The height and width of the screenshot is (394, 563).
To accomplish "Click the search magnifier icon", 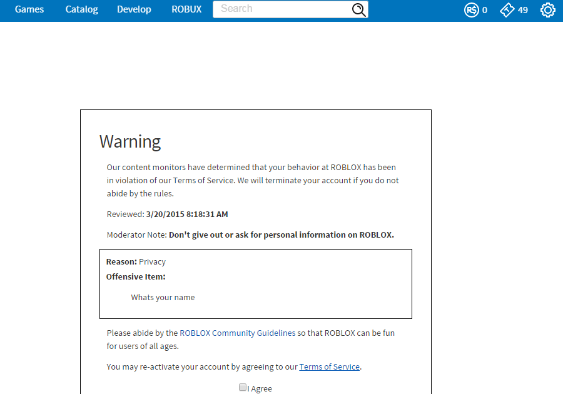I will click(358, 9).
